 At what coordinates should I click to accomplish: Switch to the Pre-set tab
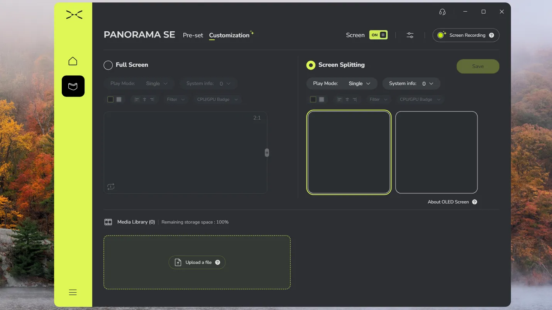pos(193,35)
